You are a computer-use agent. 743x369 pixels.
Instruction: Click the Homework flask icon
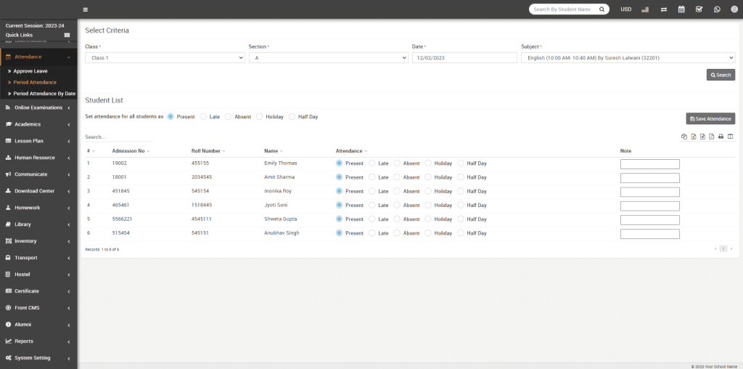click(x=8, y=208)
